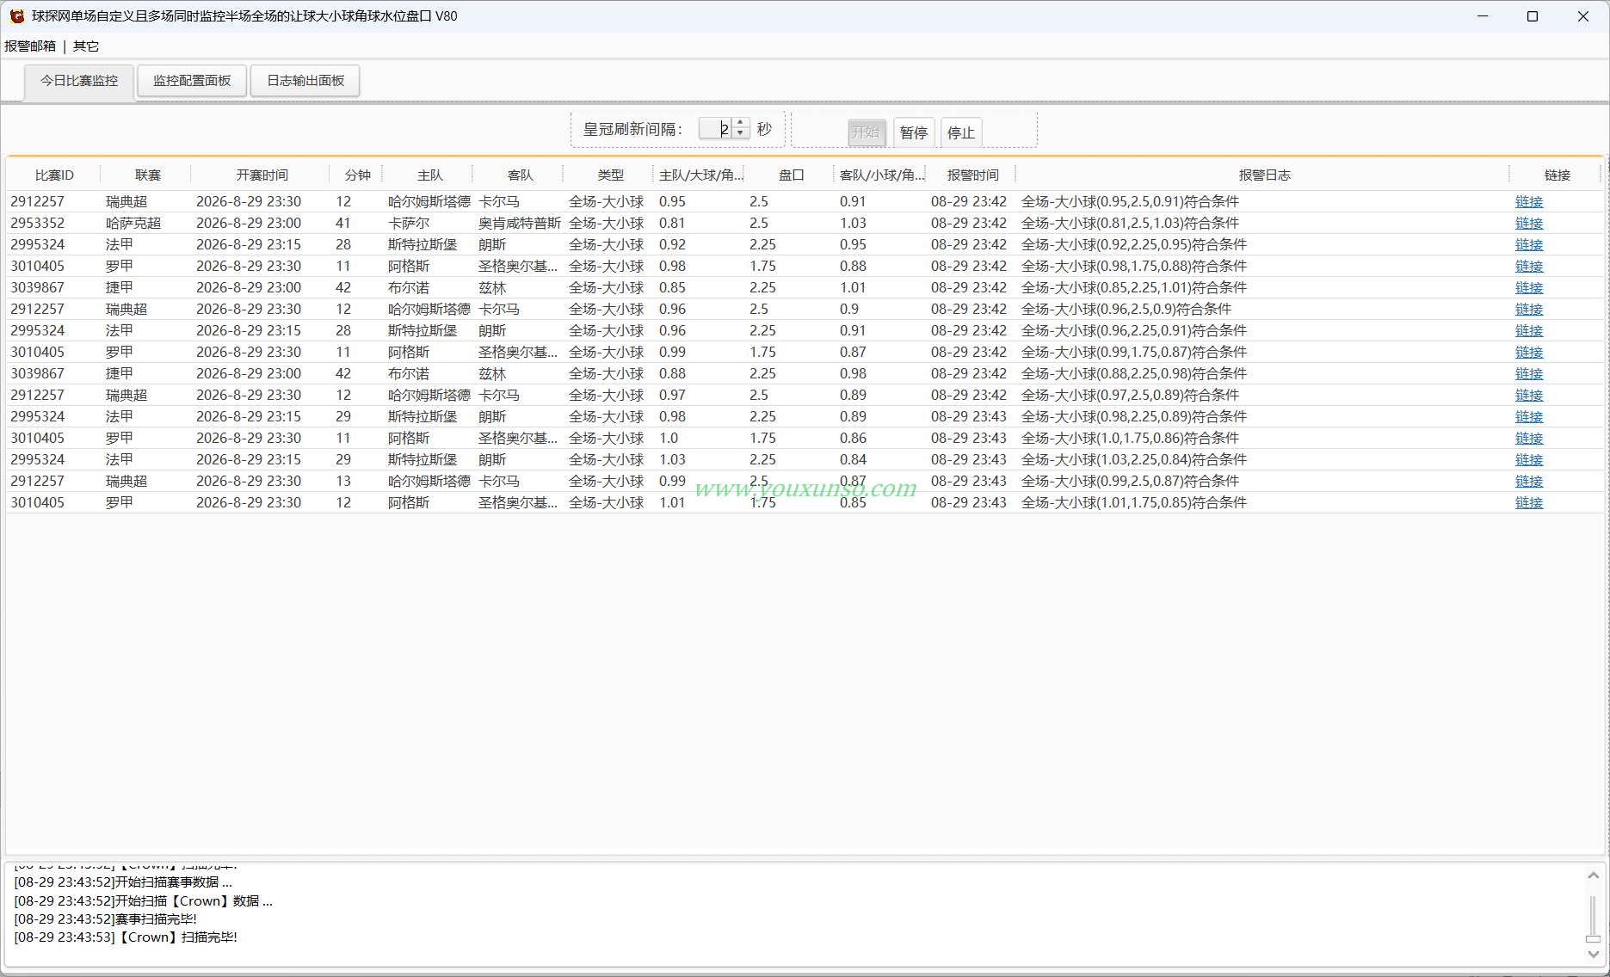Image resolution: width=1610 pixels, height=977 pixels.
Task: Click the application logo icon in title bar
Action: pyautogui.click(x=16, y=16)
